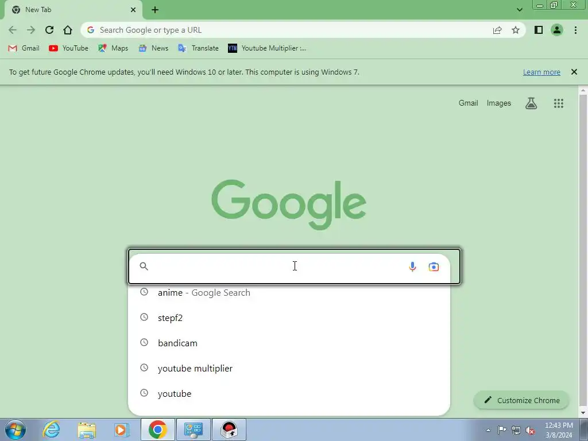Click the muted volume tray icon
Image resolution: width=588 pixels, height=441 pixels.
tap(530, 430)
